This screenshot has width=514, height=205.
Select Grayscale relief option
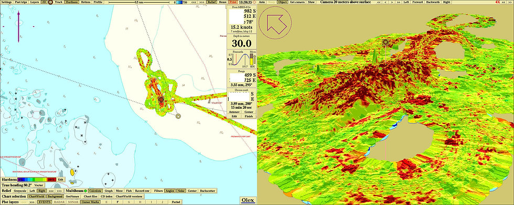click(x=20, y=190)
